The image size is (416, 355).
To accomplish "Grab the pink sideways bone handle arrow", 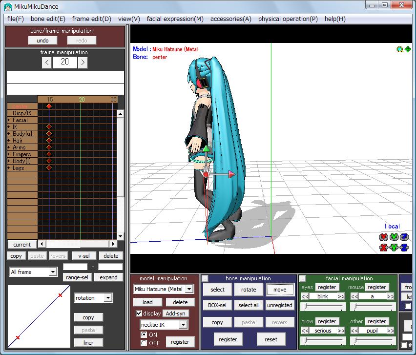I will (x=231, y=174).
